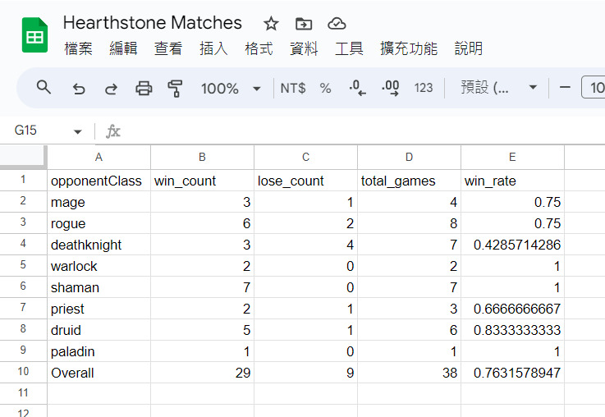Image resolution: width=605 pixels, height=417 pixels.
Task: Click the win_rate header cell
Action: point(512,180)
